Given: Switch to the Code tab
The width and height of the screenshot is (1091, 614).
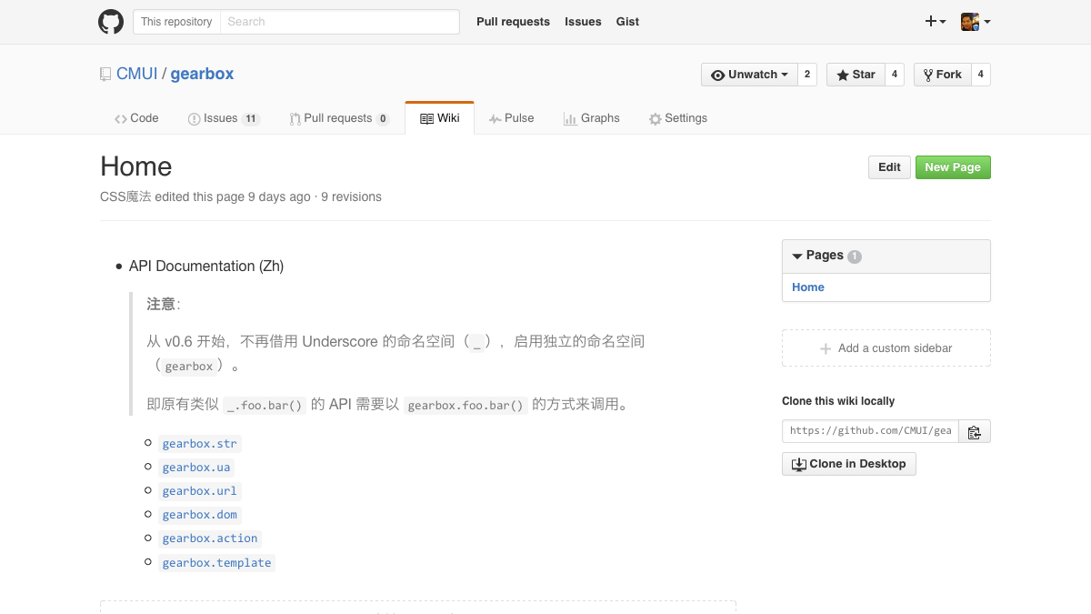Looking at the screenshot, I should click(136, 118).
